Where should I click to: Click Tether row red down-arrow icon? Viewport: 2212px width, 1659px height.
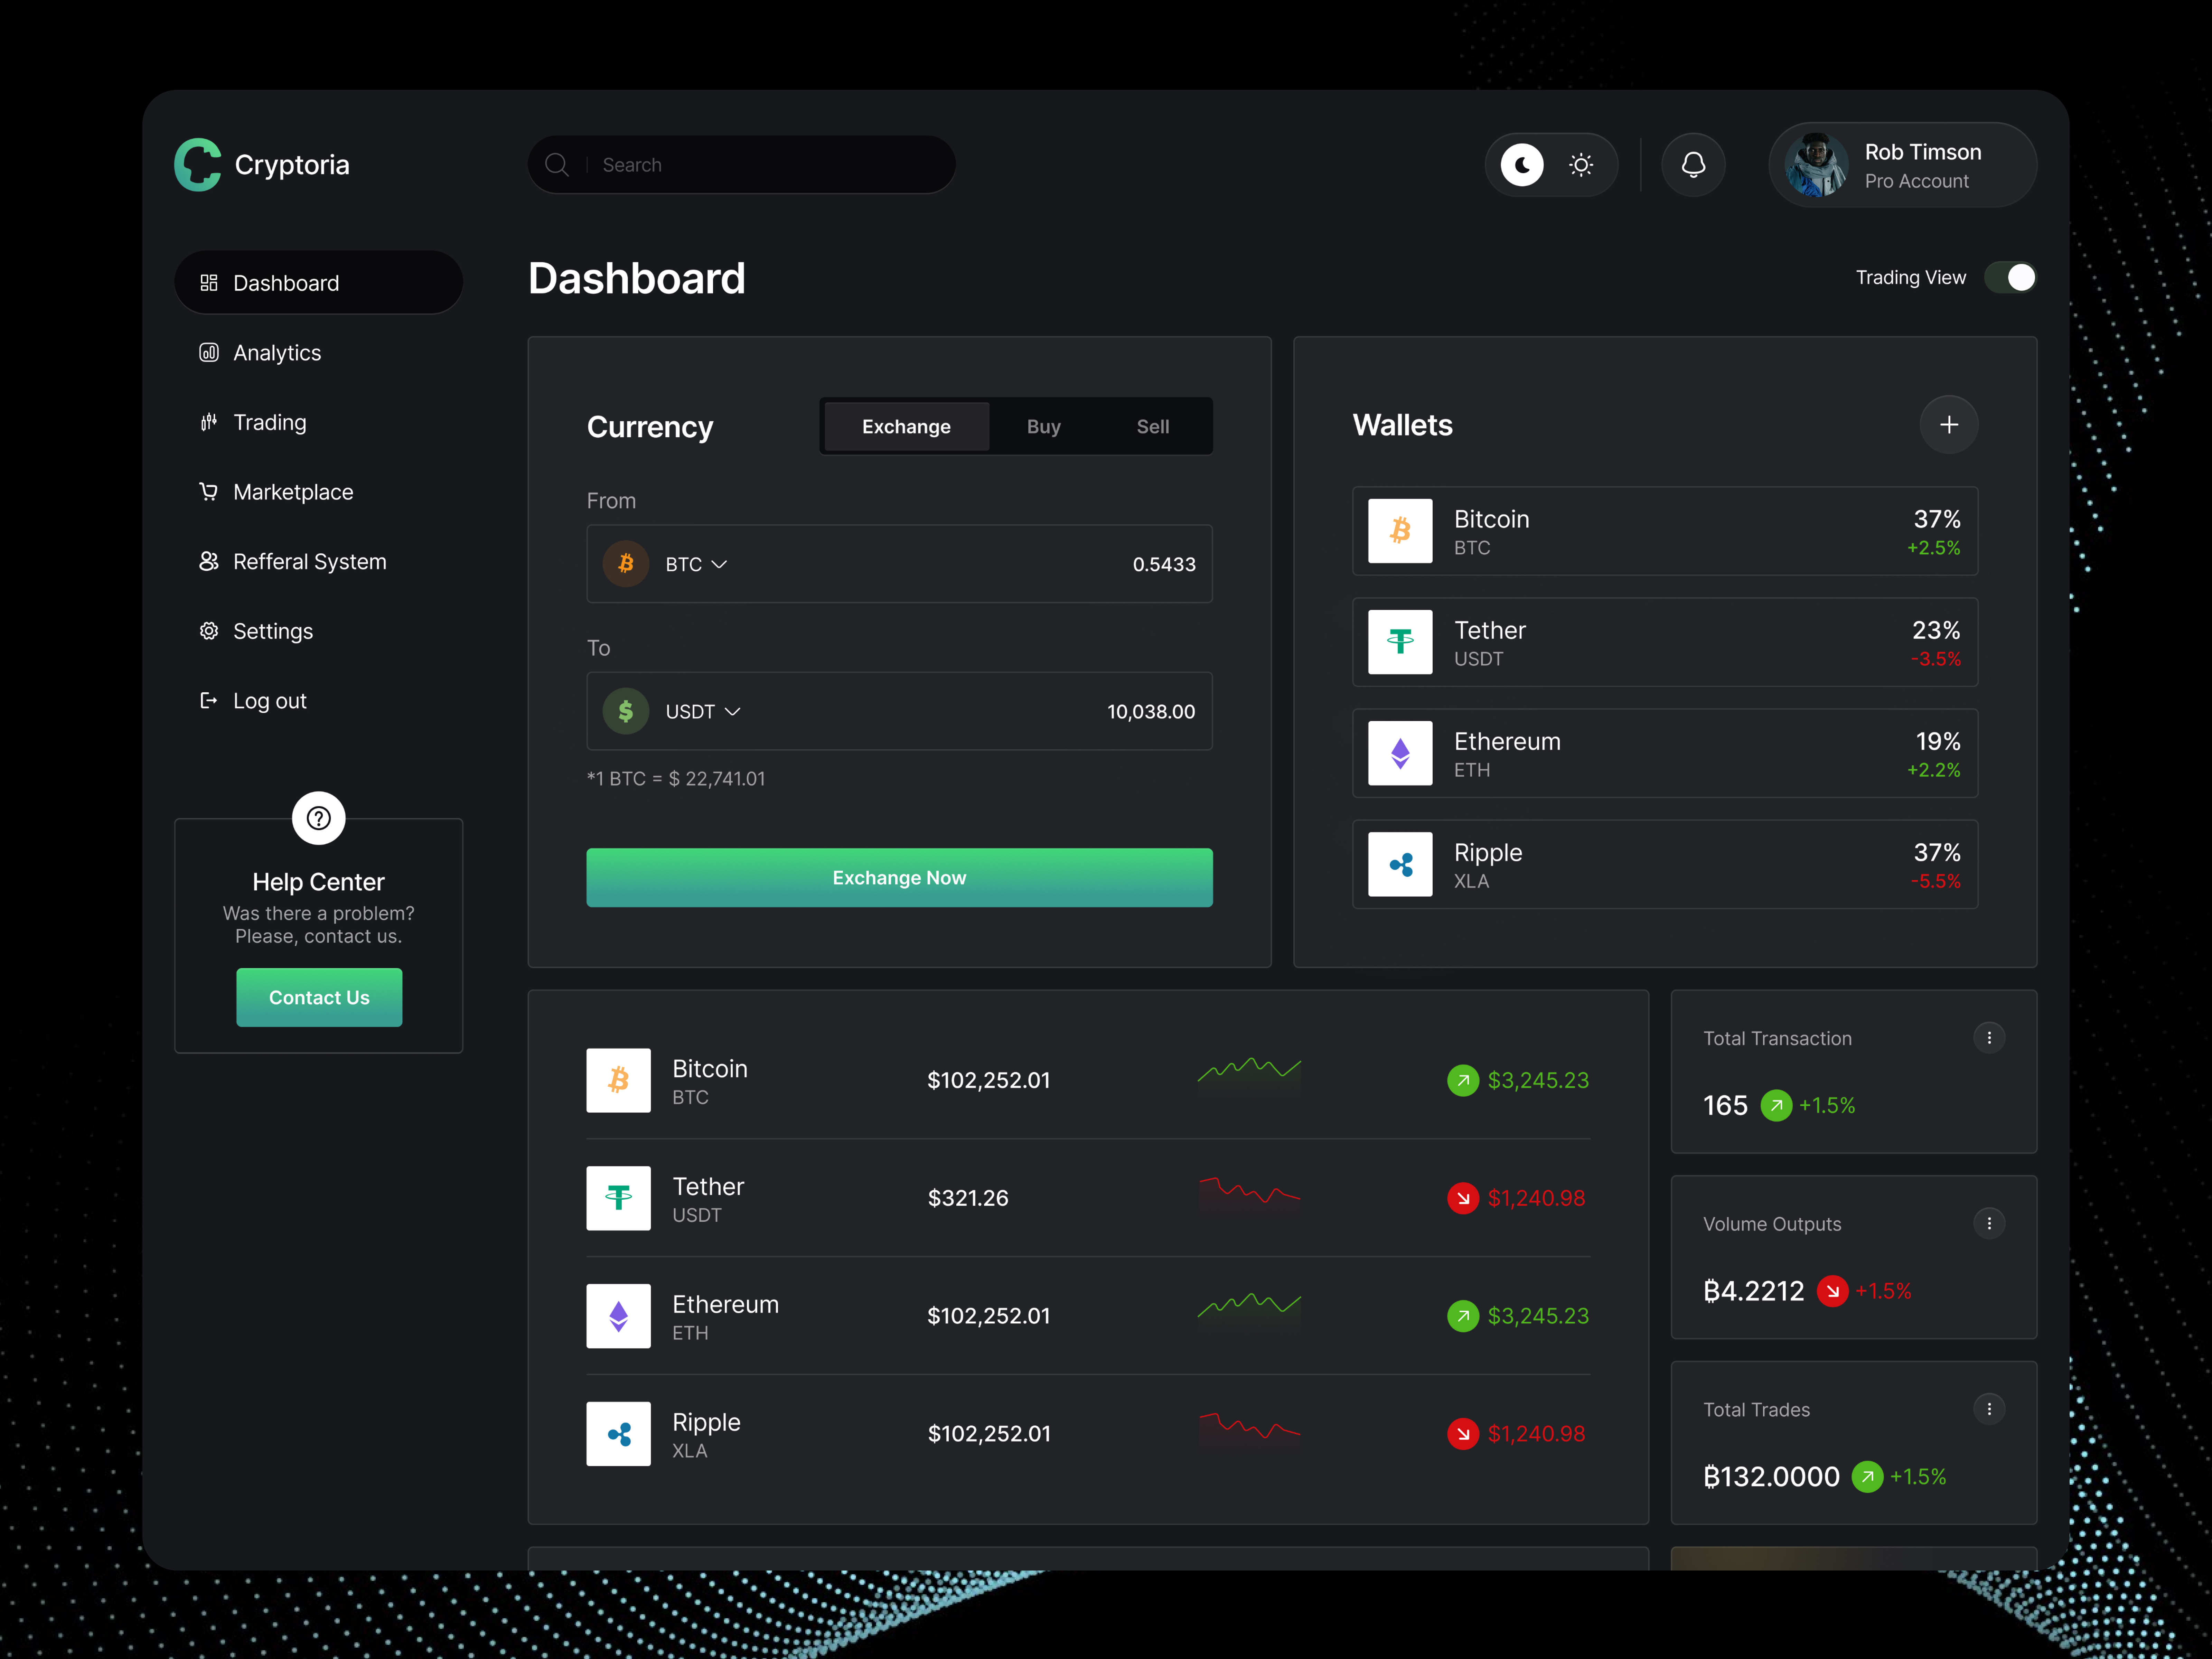pos(1463,1198)
